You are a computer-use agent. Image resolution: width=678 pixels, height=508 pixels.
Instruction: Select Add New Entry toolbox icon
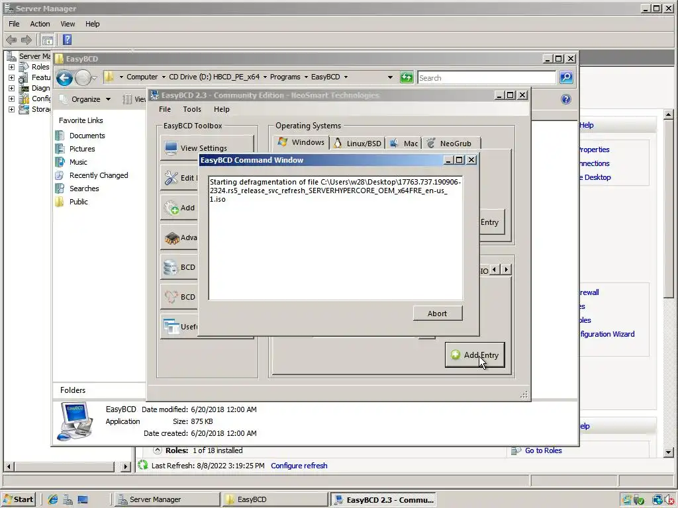point(171,208)
